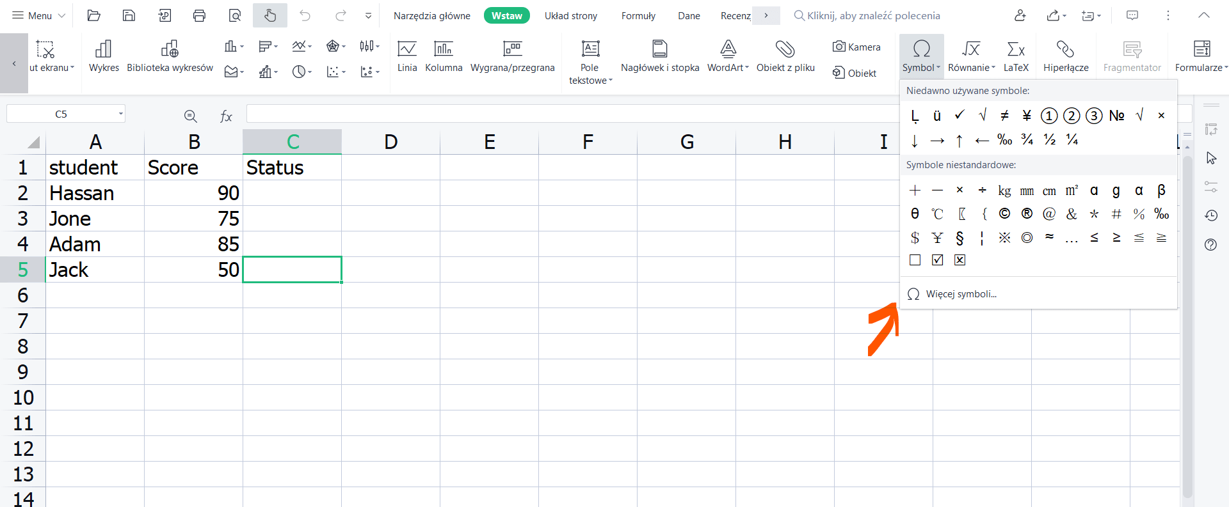Image resolution: width=1229 pixels, height=507 pixels.
Task: Click the Undo arrow
Action: click(x=305, y=15)
